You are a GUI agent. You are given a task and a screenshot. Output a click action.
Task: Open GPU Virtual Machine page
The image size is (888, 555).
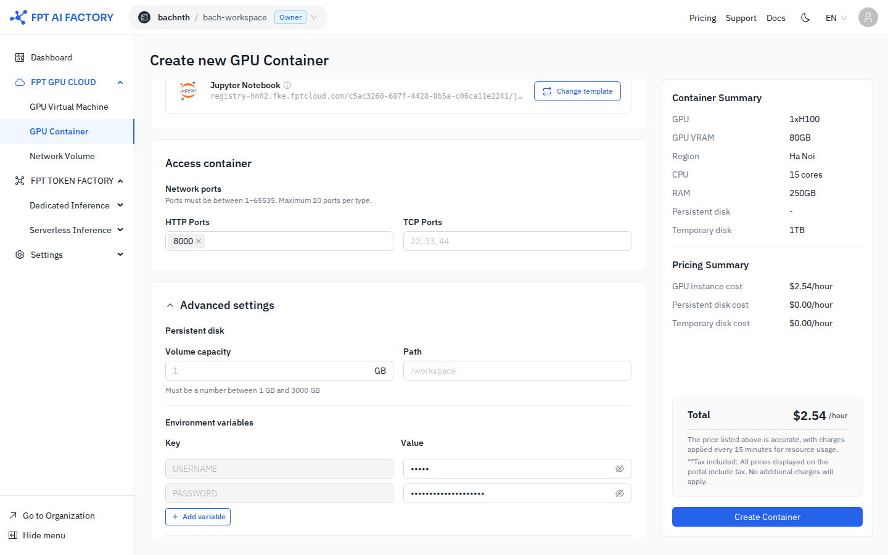point(69,107)
